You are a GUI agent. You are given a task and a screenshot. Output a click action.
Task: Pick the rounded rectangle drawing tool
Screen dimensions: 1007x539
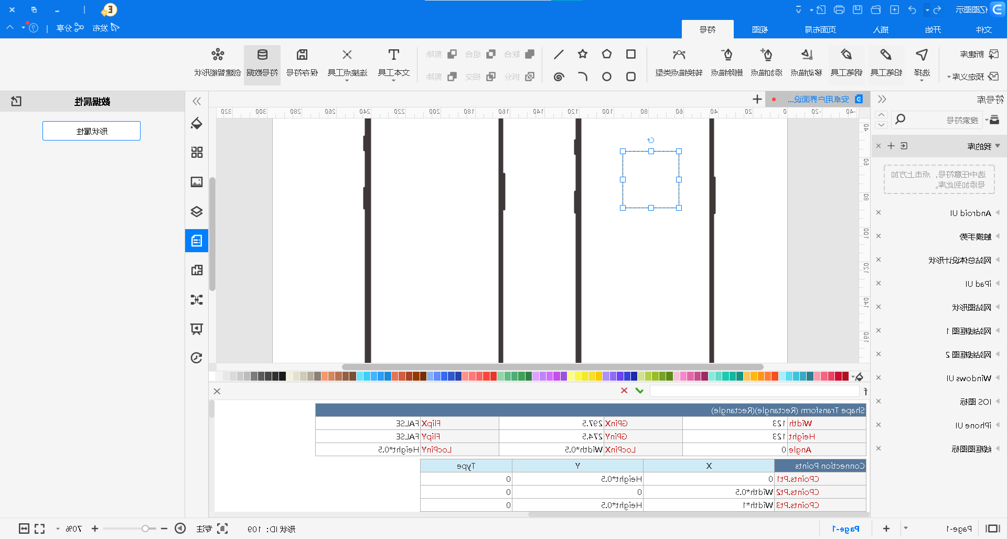(631, 77)
